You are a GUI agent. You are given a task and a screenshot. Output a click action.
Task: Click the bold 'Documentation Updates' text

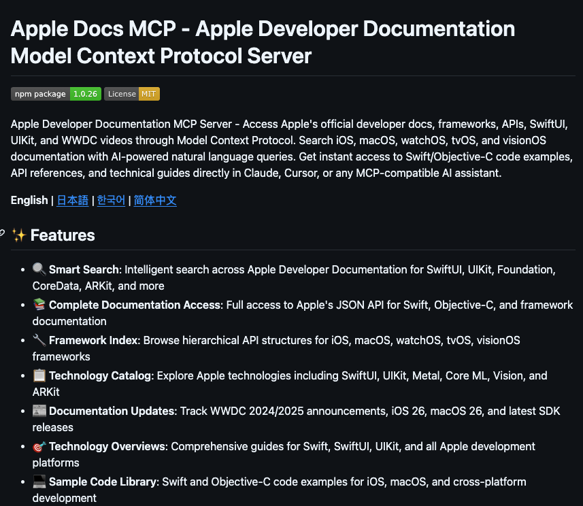113,411
